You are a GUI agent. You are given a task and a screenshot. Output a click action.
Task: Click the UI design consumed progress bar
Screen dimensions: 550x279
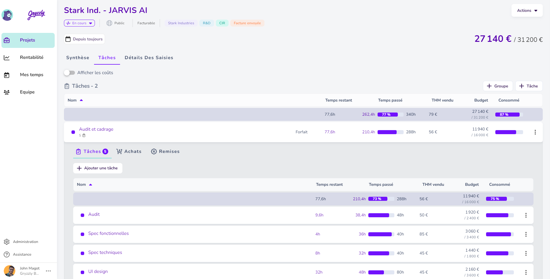[499, 272]
